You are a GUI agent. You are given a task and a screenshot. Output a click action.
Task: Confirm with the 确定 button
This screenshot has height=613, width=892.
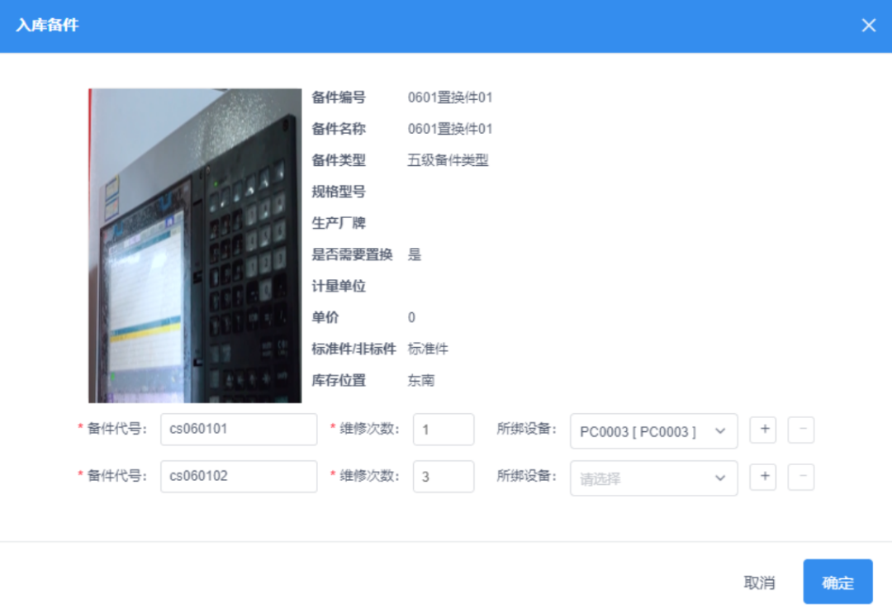837,582
